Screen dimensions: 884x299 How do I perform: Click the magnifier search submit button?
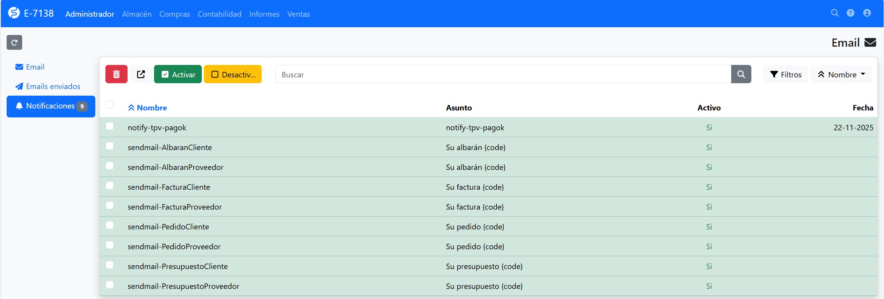coord(741,74)
